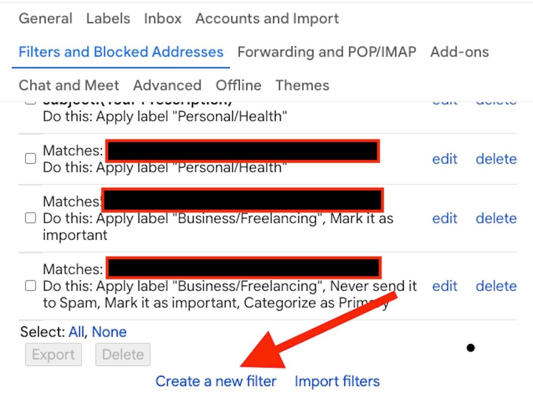This screenshot has height=403, width=533.
Task: Tick the Never send to Spam filter checkbox
Action: point(30,285)
